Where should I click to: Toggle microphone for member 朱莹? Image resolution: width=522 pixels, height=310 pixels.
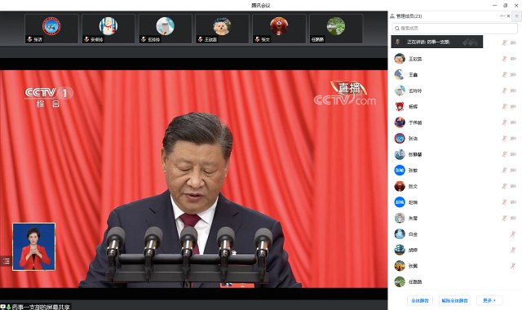pos(504,218)
